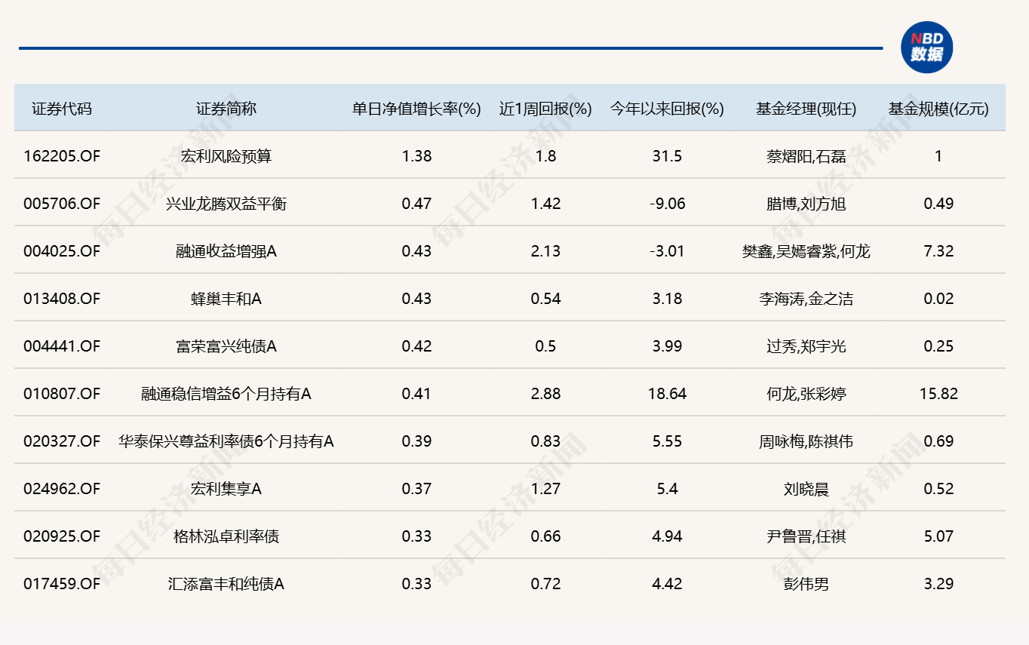Click year-to-date return 31.5
Image resolution: width=1029 pixels, height=645 pixels.
point(667,156)
